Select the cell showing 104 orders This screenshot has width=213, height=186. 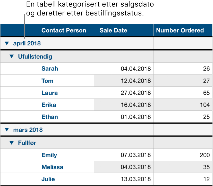205,105
